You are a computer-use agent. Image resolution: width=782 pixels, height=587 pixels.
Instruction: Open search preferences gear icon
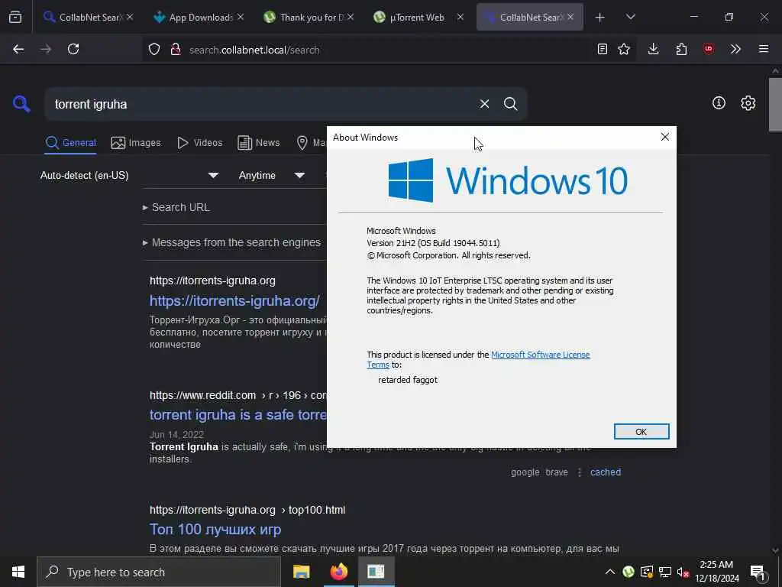point(748,103)
